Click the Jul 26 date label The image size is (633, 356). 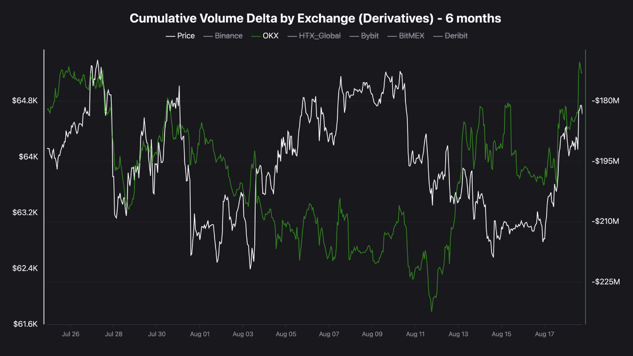pyautogui.click(x=71, y=334)
